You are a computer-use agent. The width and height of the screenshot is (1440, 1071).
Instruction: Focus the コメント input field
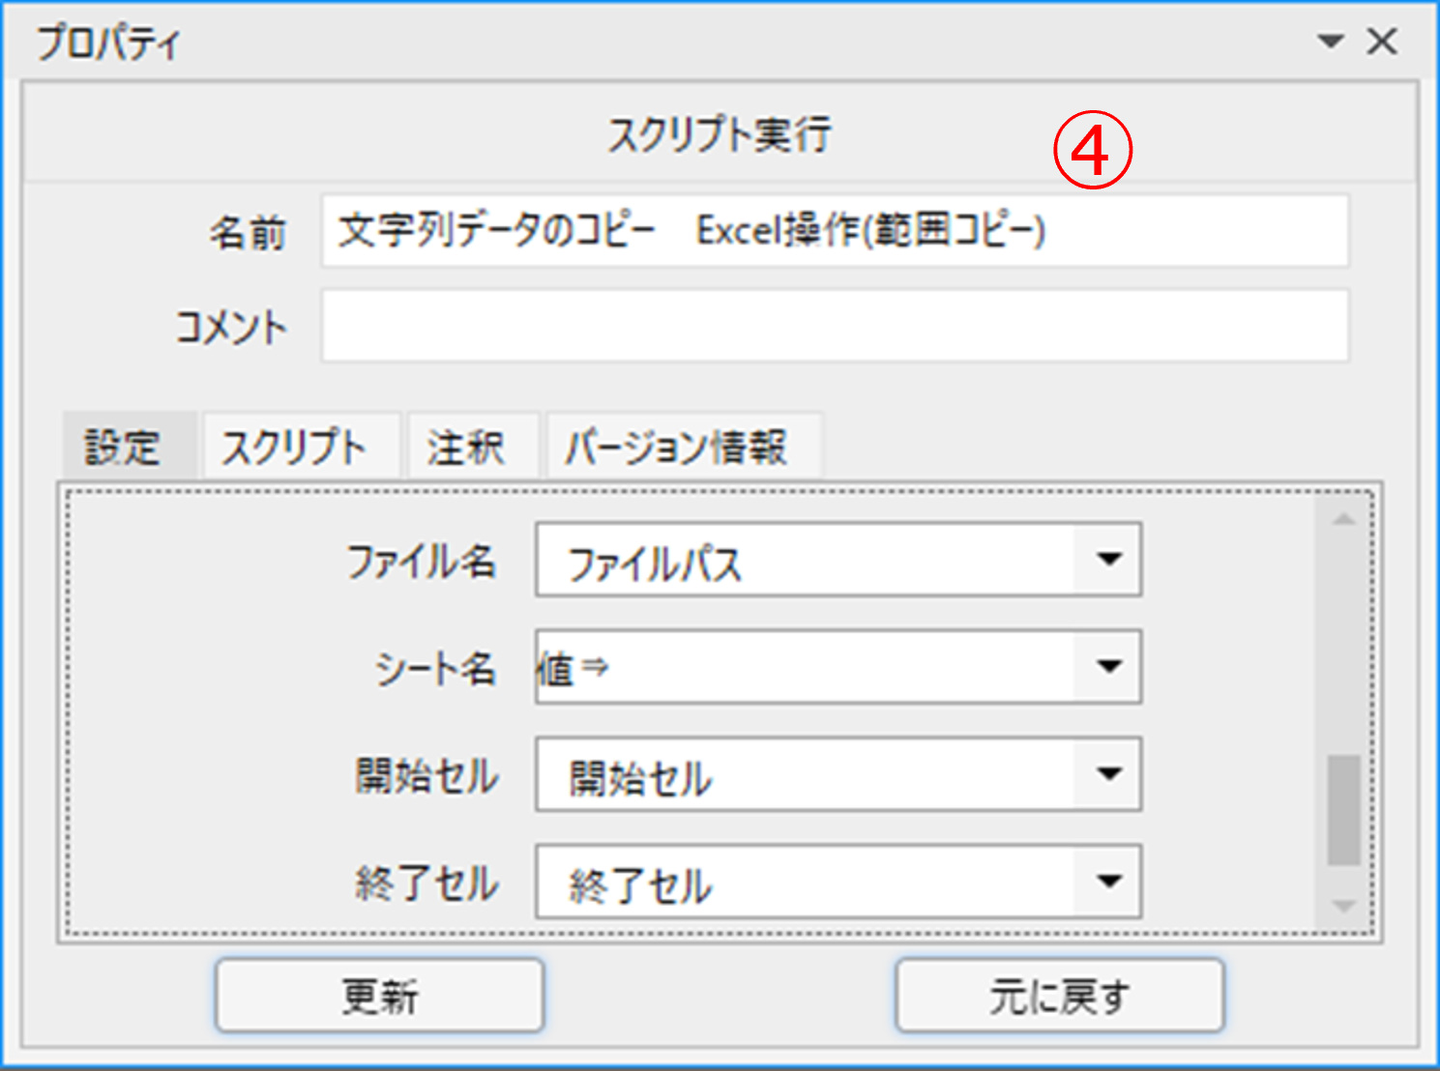tap(835, 326)
